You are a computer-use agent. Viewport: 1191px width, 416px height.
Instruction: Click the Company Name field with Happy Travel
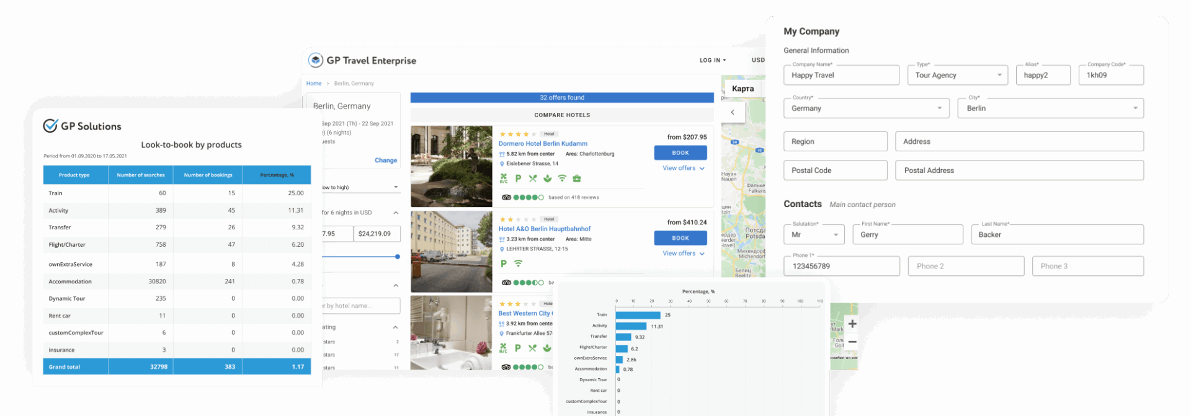coord(841,75)
